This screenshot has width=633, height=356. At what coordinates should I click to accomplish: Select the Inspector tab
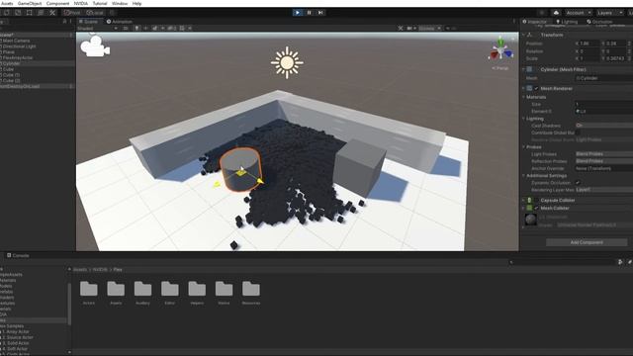click(534, 22)
